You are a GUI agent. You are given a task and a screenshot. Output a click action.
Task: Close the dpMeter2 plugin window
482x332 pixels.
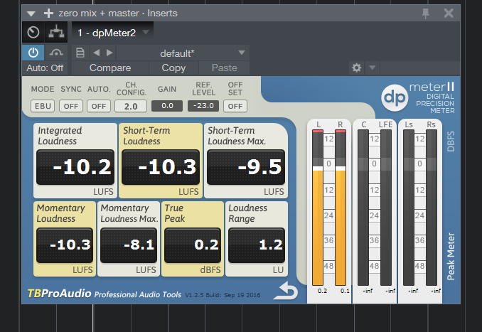(449, 14)
